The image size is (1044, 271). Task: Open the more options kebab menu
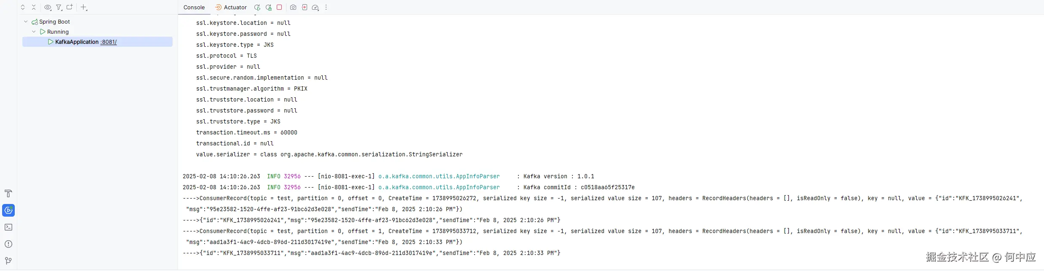[326, 7]
